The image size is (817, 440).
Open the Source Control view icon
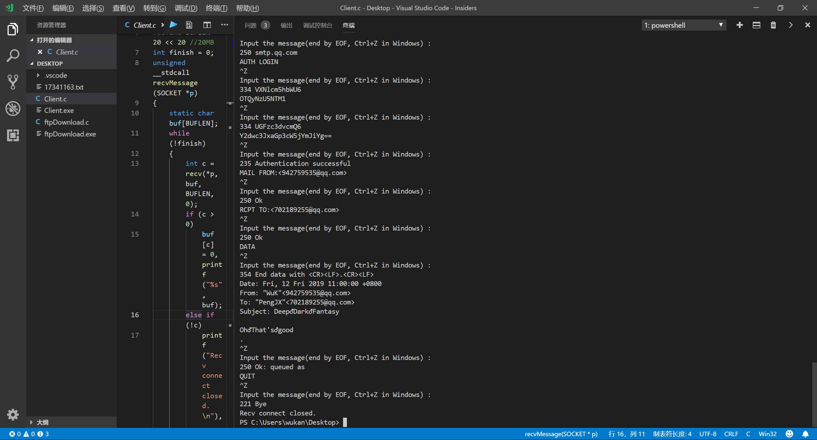coord(13,82)
